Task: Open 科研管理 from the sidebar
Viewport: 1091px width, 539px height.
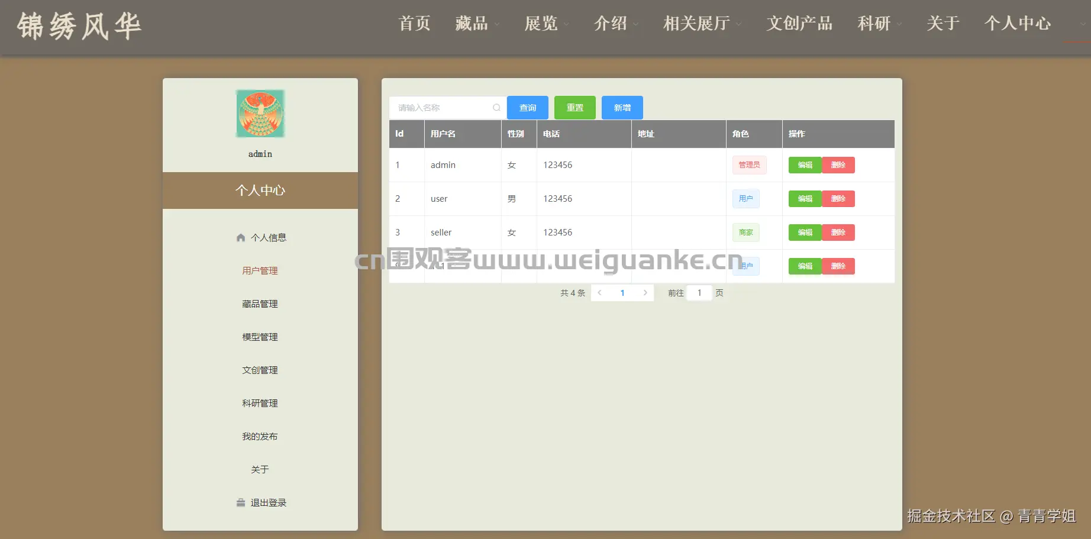Action: coord(260,403)
